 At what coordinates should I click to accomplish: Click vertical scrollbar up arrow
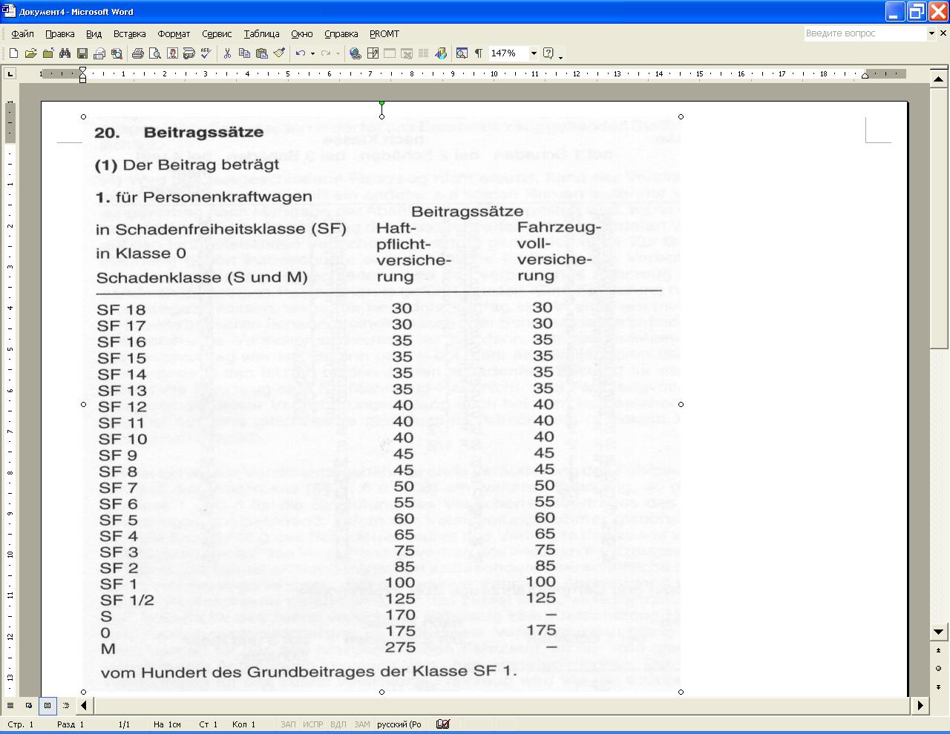point(939,78)
